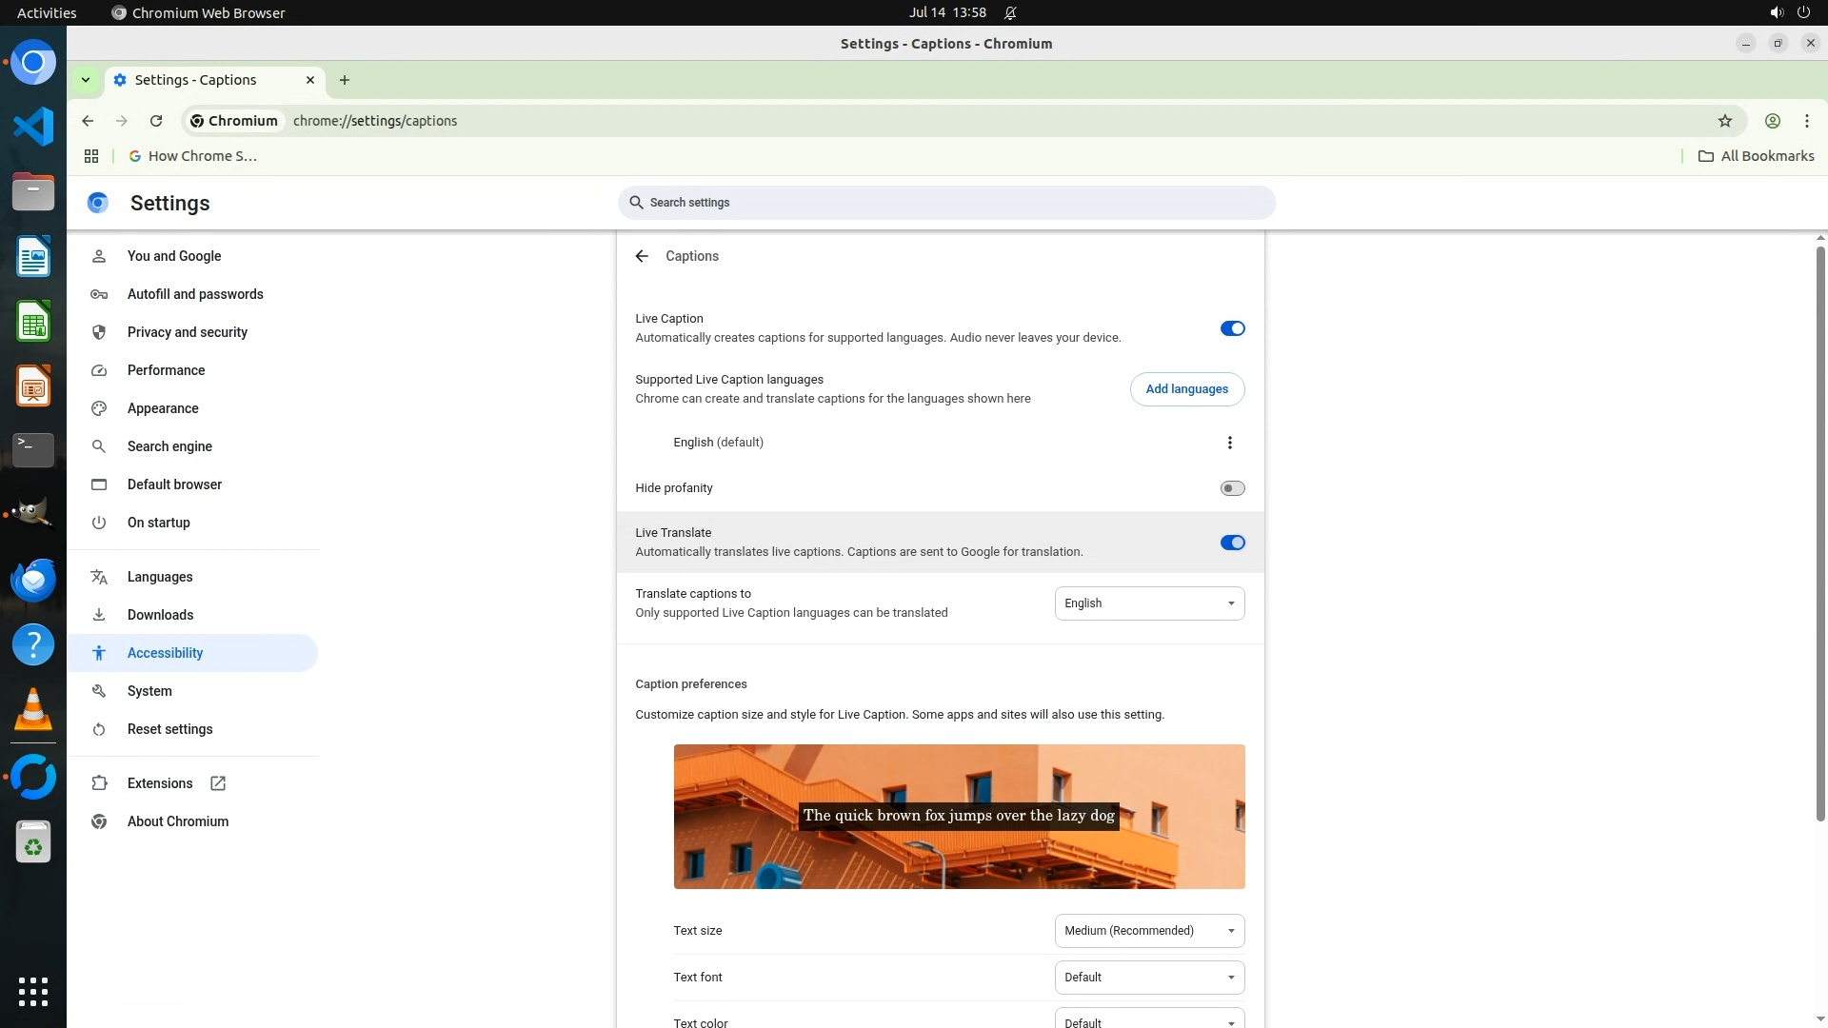Open the Text font dropdown
1828x1028 pixels.
pos(1149,978)
